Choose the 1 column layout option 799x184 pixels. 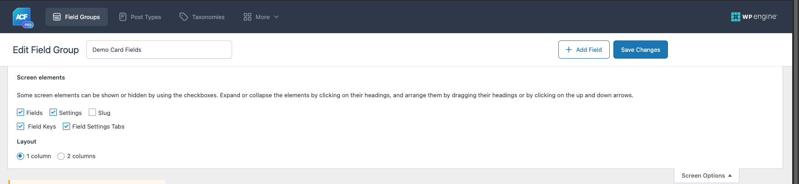(x=20, y=156)
